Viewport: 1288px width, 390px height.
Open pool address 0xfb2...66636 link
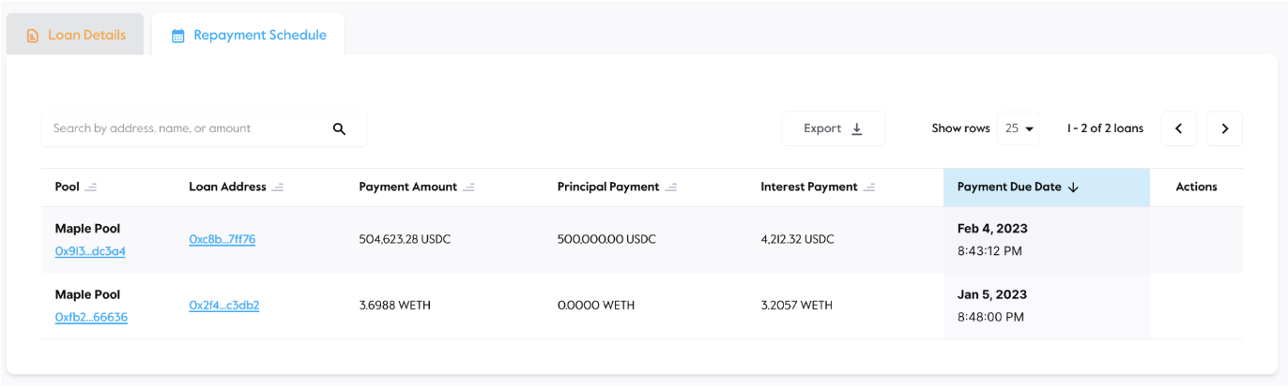91,317
